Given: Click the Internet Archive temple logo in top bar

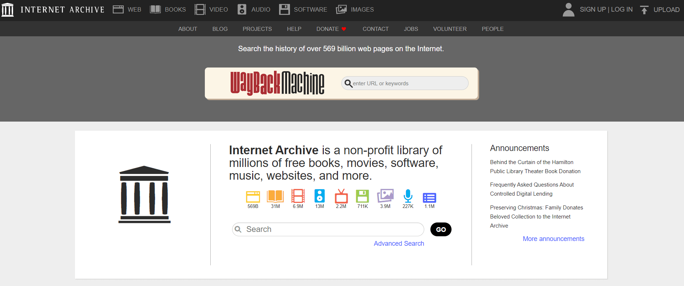Looking at the screenshot, I should point(8,10).
